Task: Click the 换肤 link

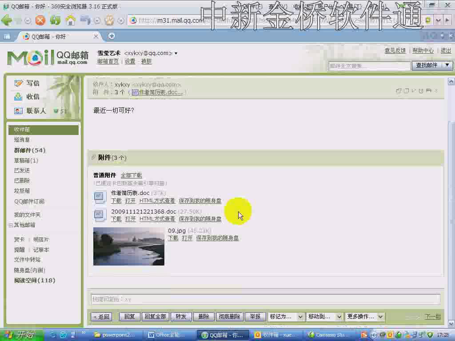Action: click(146, 61)
